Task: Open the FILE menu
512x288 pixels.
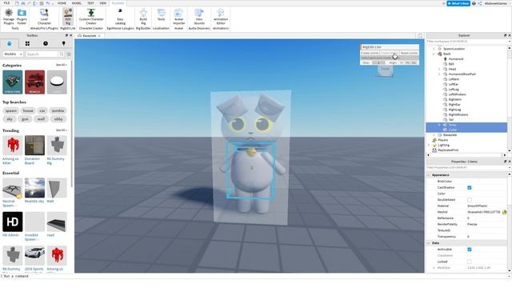Action: tap(6, 3)
